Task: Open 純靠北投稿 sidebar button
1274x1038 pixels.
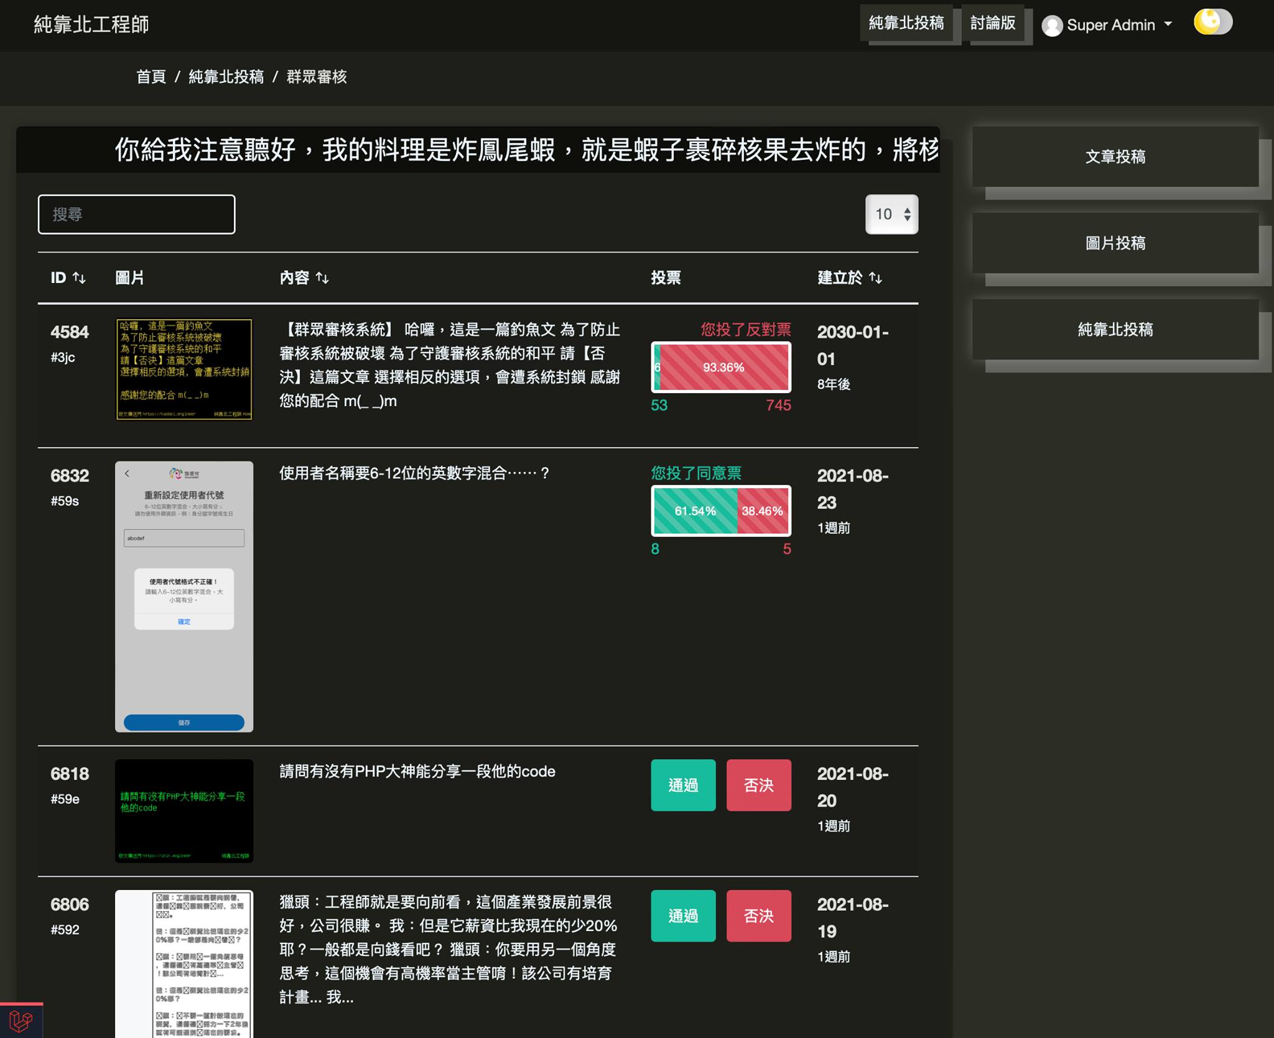Action: pos(1115,330)
